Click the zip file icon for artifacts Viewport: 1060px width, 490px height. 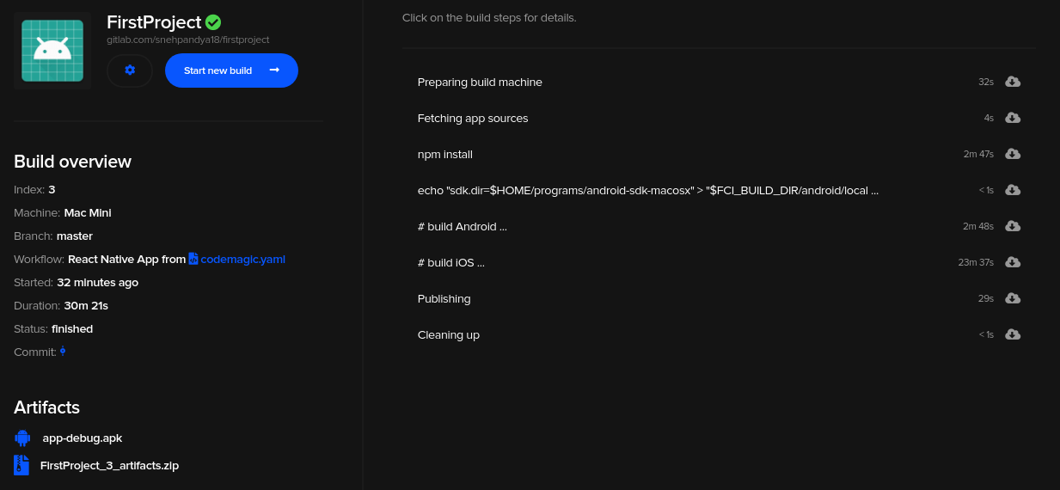point(21,465)
